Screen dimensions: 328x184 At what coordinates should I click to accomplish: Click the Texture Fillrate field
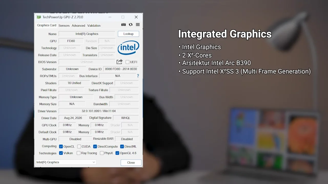pos(124,90)
